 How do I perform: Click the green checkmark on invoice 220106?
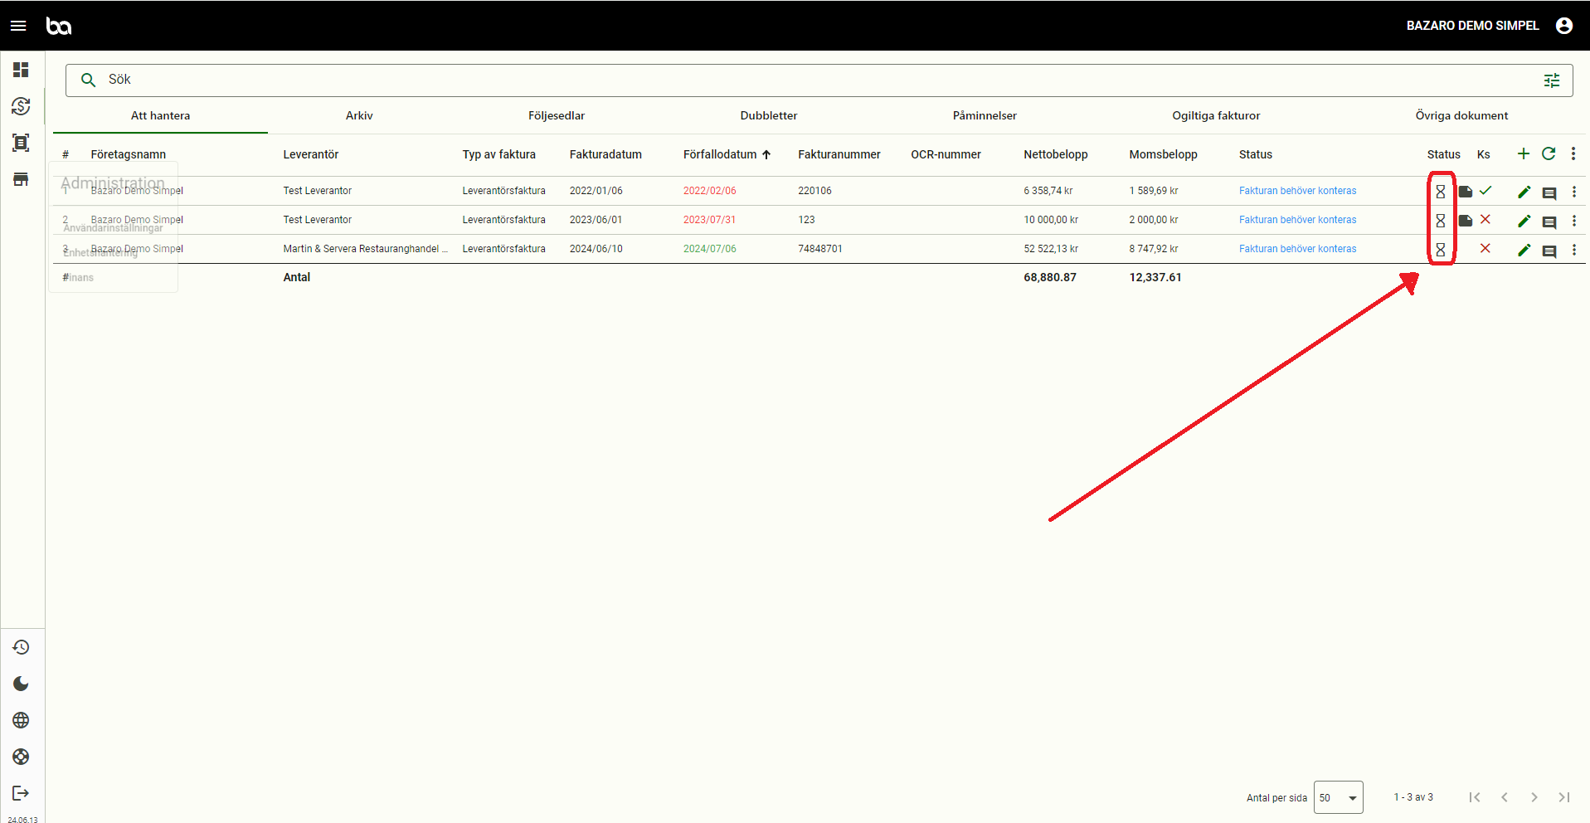1485,191
